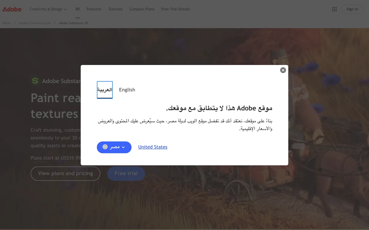Click the Adobe logo in header
This screenshot has height=230, width=369.
12,9
